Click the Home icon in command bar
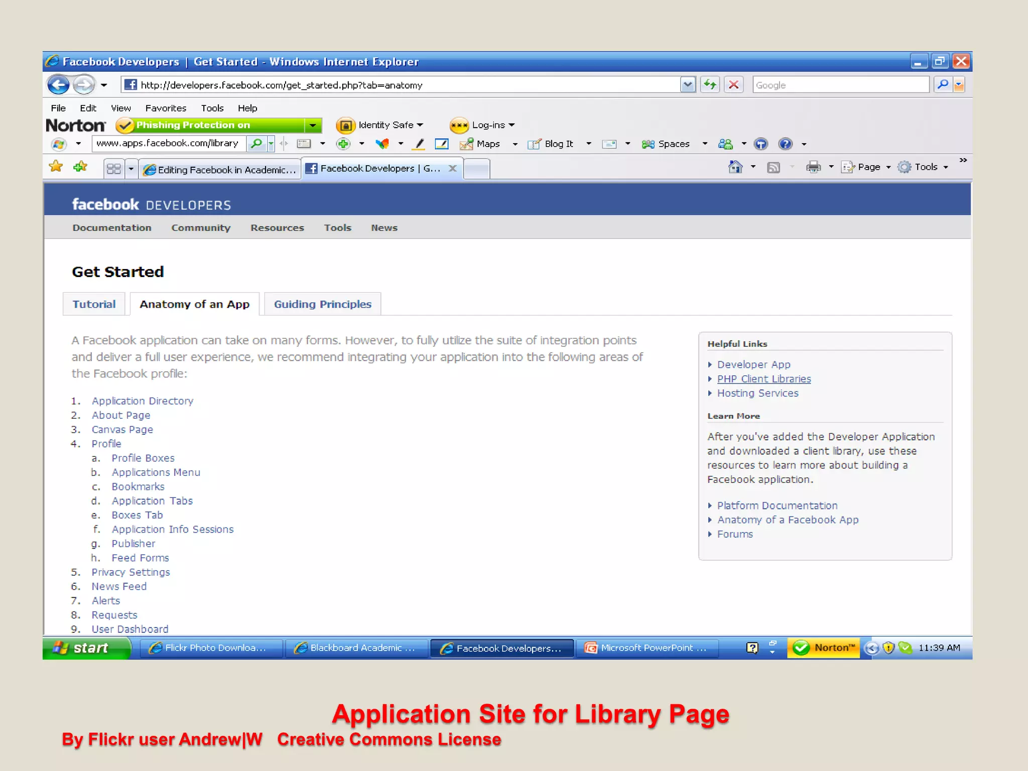This screenshot has width=1028, height=771. (735, 167)
